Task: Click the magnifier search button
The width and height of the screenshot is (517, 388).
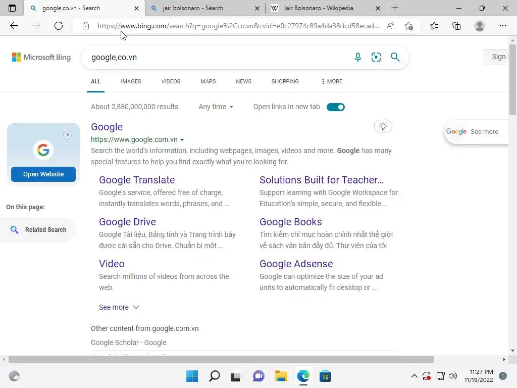Action: point(395,57)
